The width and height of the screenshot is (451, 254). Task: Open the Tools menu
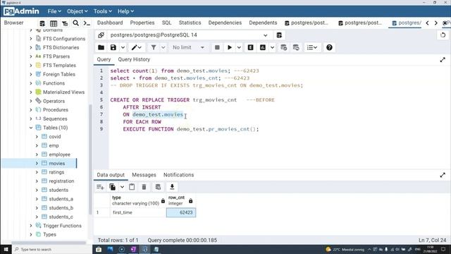[102, 11]
